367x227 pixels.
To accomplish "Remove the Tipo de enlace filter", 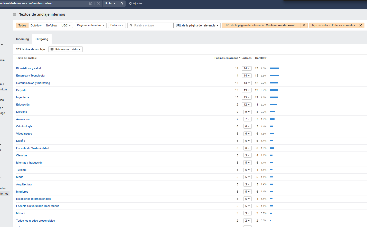I will coord(361,25).
